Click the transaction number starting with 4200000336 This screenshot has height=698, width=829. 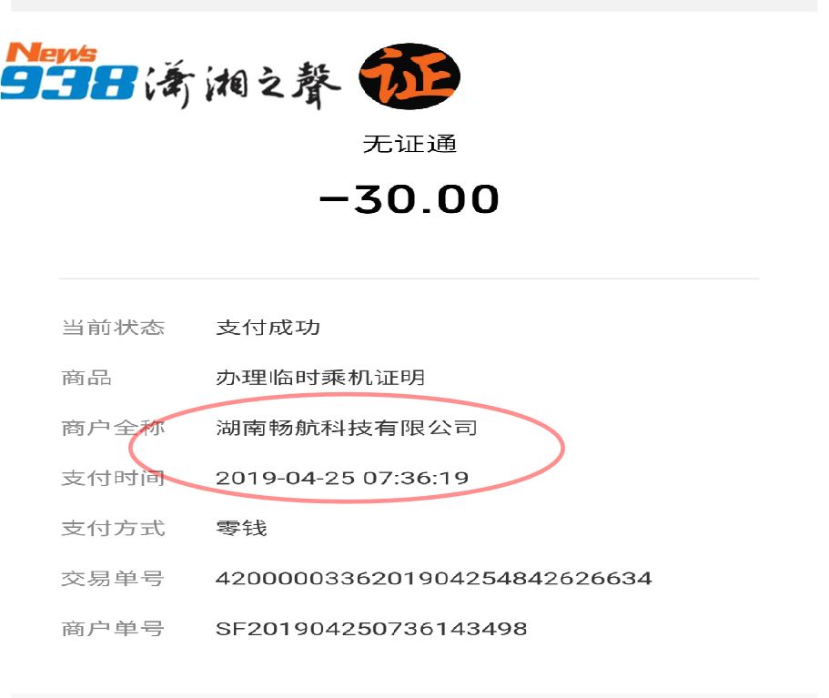[433, 579]
